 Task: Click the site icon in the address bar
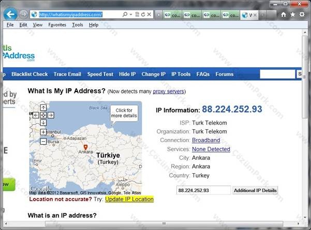click(x=34, y=14)
